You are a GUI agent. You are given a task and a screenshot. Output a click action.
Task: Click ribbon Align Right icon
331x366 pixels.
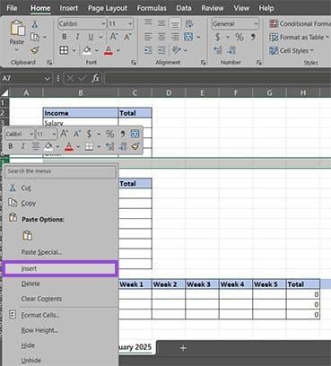pos(175,37)
